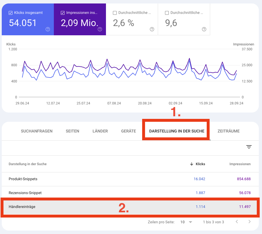Click help icon on Klicks insgesamt card
This screenshot has width=262, height=234.
48,29
